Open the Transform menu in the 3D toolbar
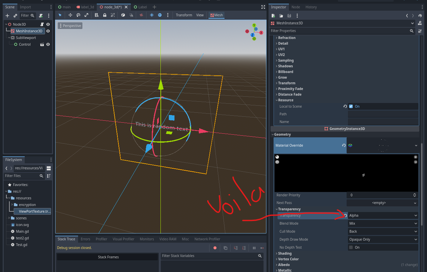This screenshot has height=272, width=427. point(184,15)
